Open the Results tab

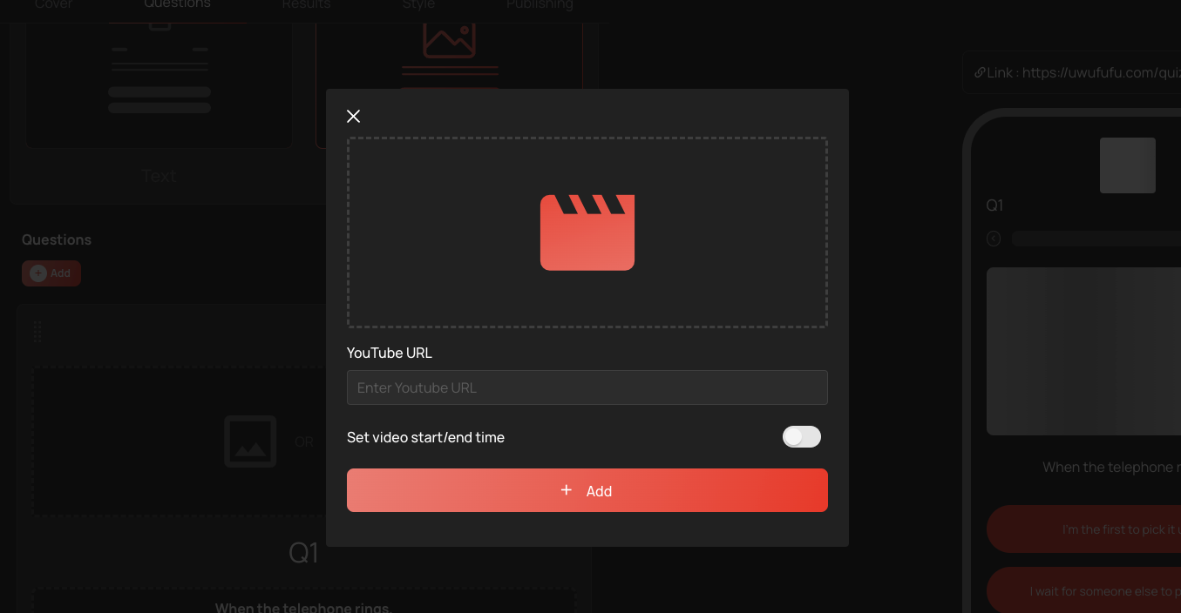pos(306,4)
